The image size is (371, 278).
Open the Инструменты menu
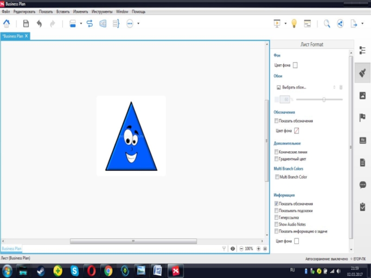coord(102,11)
